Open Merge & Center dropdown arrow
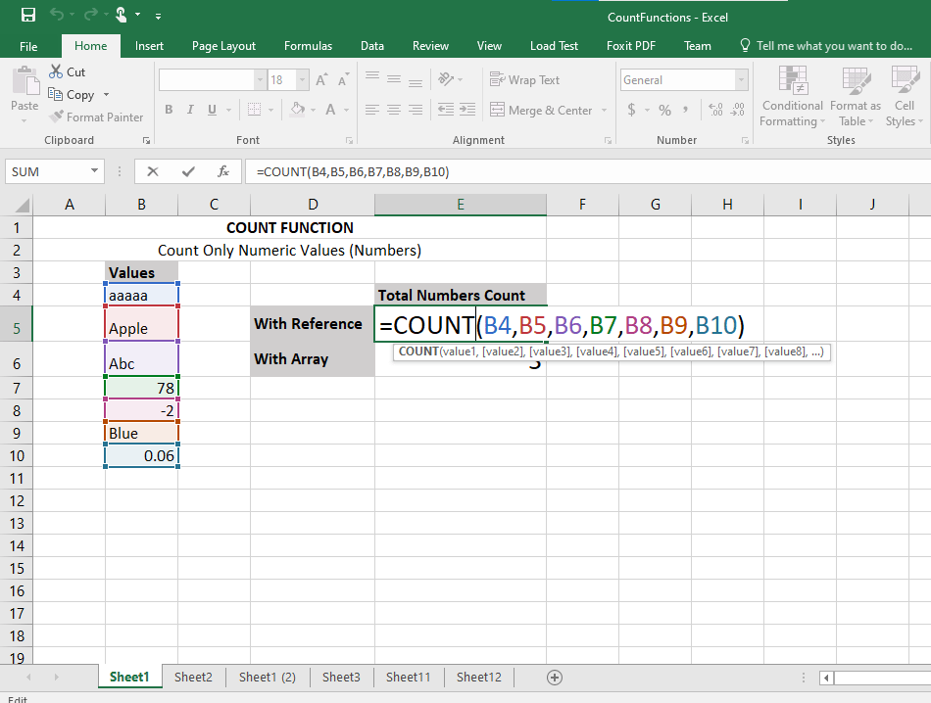Image resolution: width=931 pixels, height=703 pixels. (604, 110)
